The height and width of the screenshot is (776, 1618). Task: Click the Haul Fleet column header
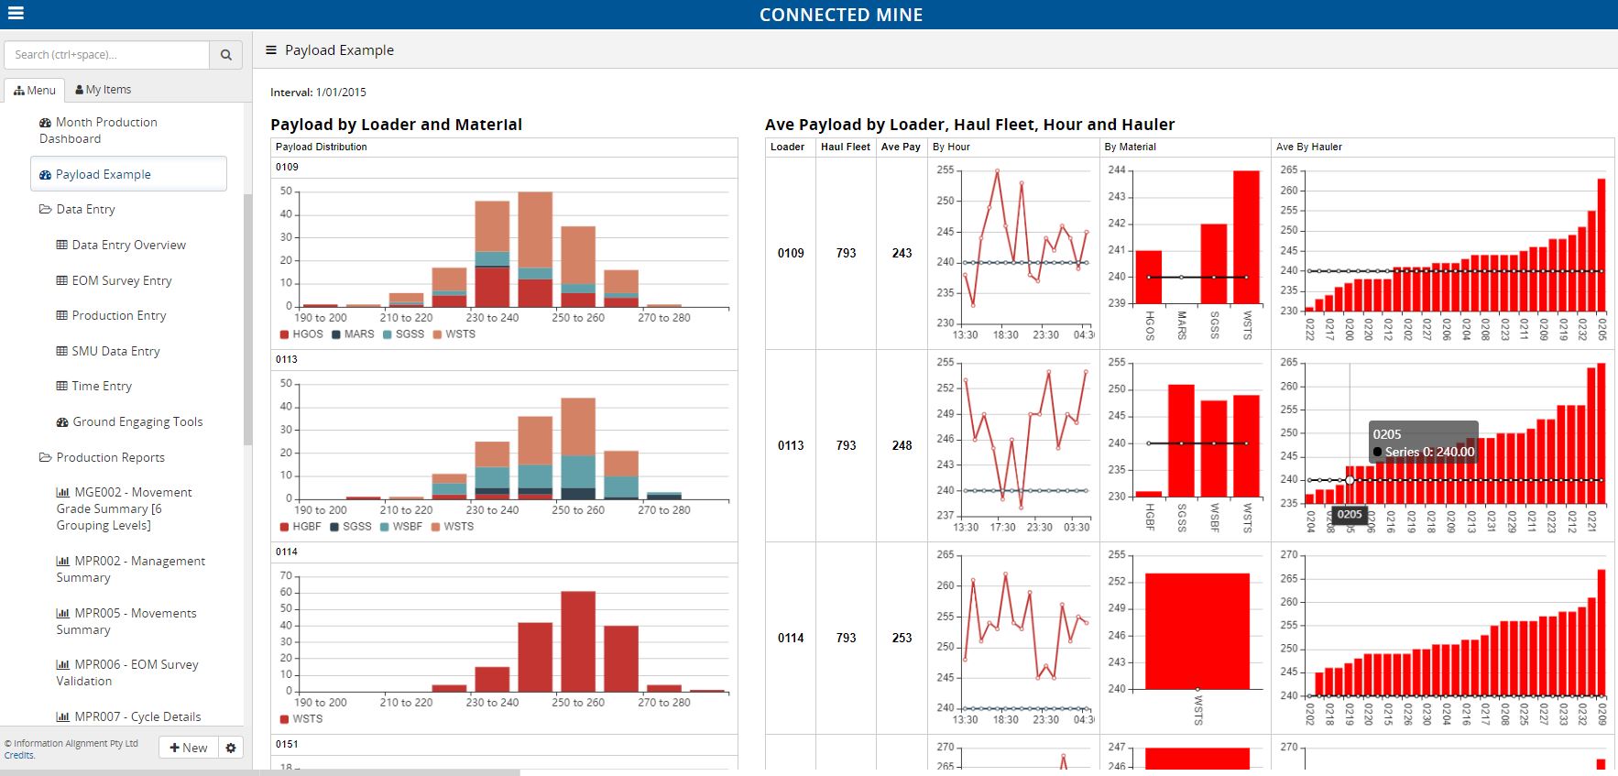pos(846,147)
